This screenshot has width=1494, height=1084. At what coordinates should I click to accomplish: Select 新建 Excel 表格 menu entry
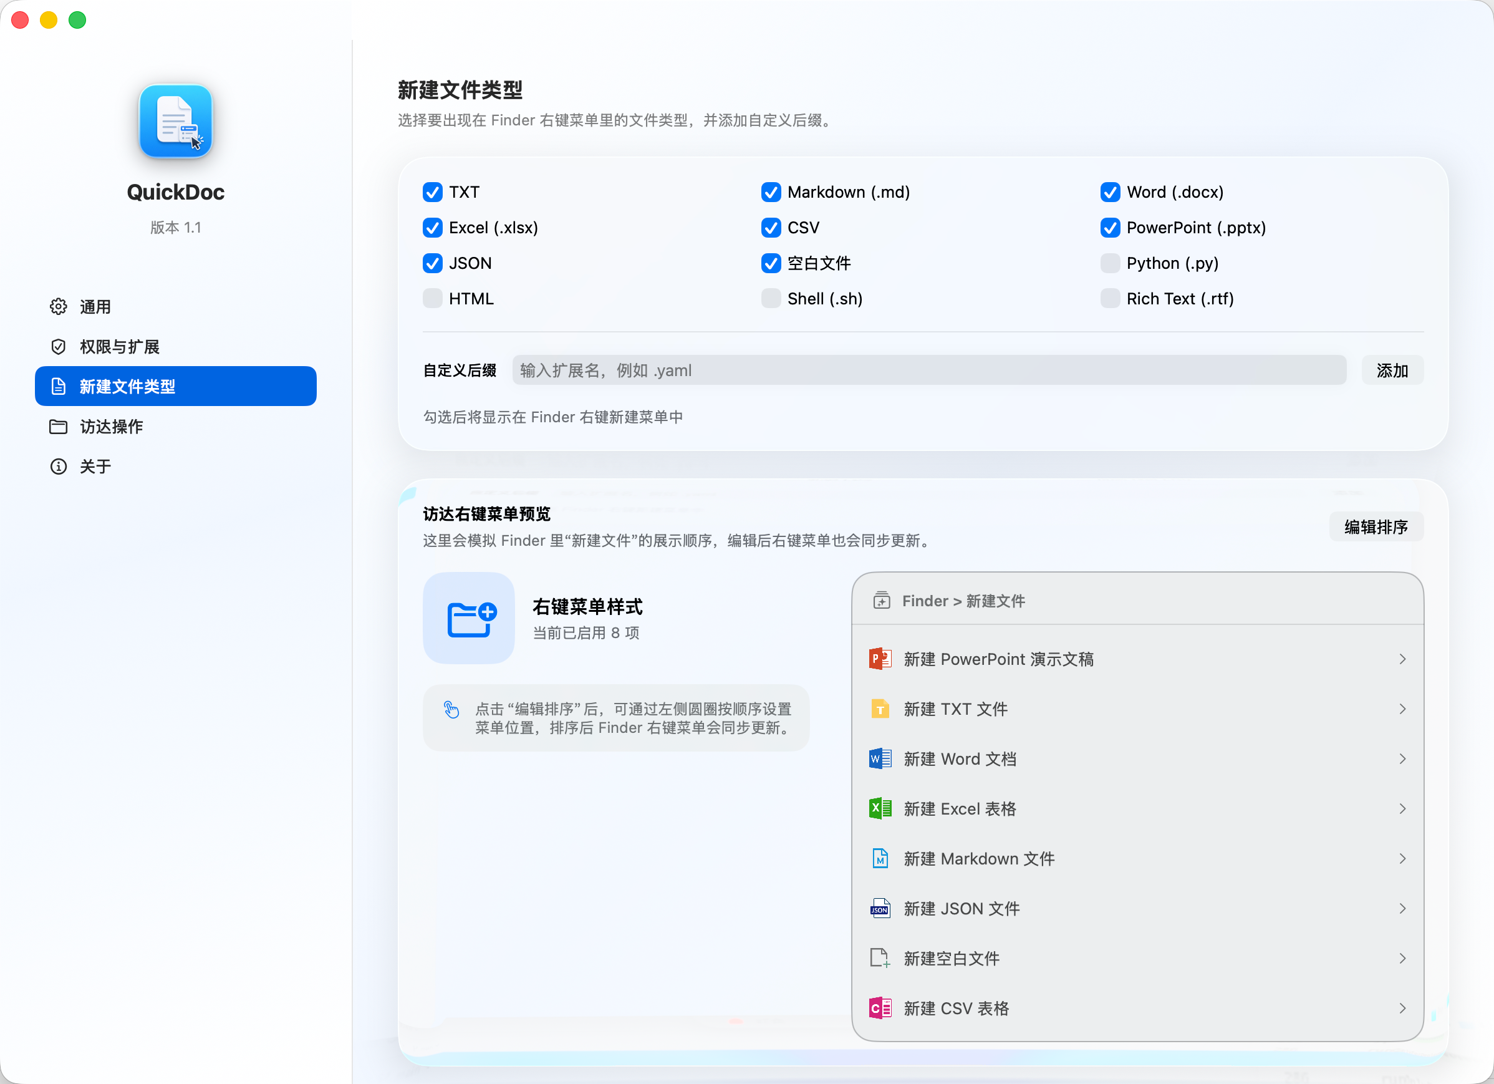(x=1137, y=808)
